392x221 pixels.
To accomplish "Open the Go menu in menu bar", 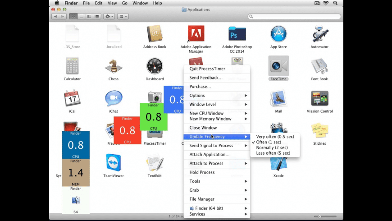I will coord(124,3).
